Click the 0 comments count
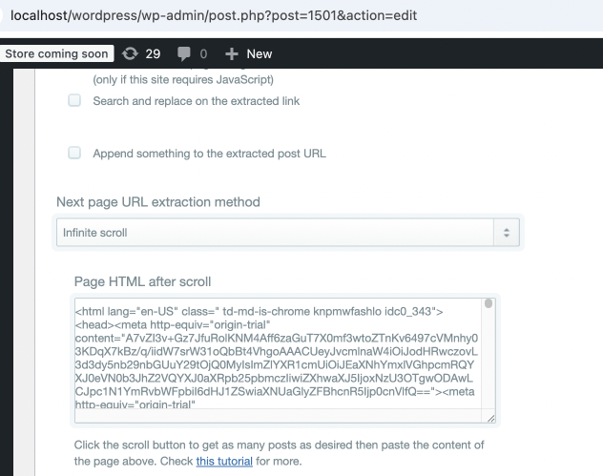This screenshot has height=476, width=603. coord(203,54)
